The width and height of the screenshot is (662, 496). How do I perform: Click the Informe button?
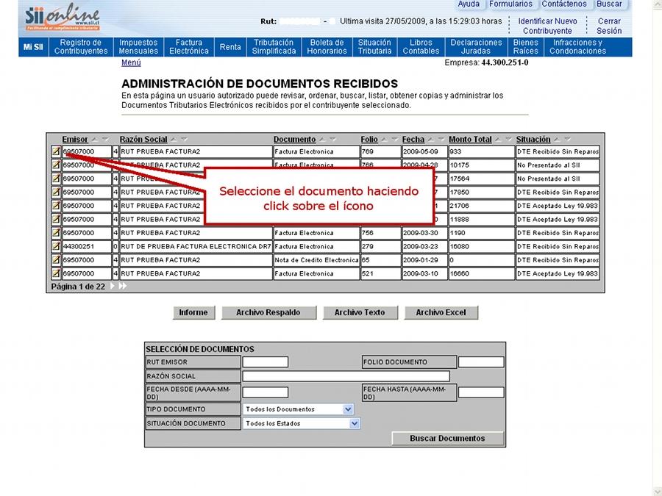pos(193,312)
